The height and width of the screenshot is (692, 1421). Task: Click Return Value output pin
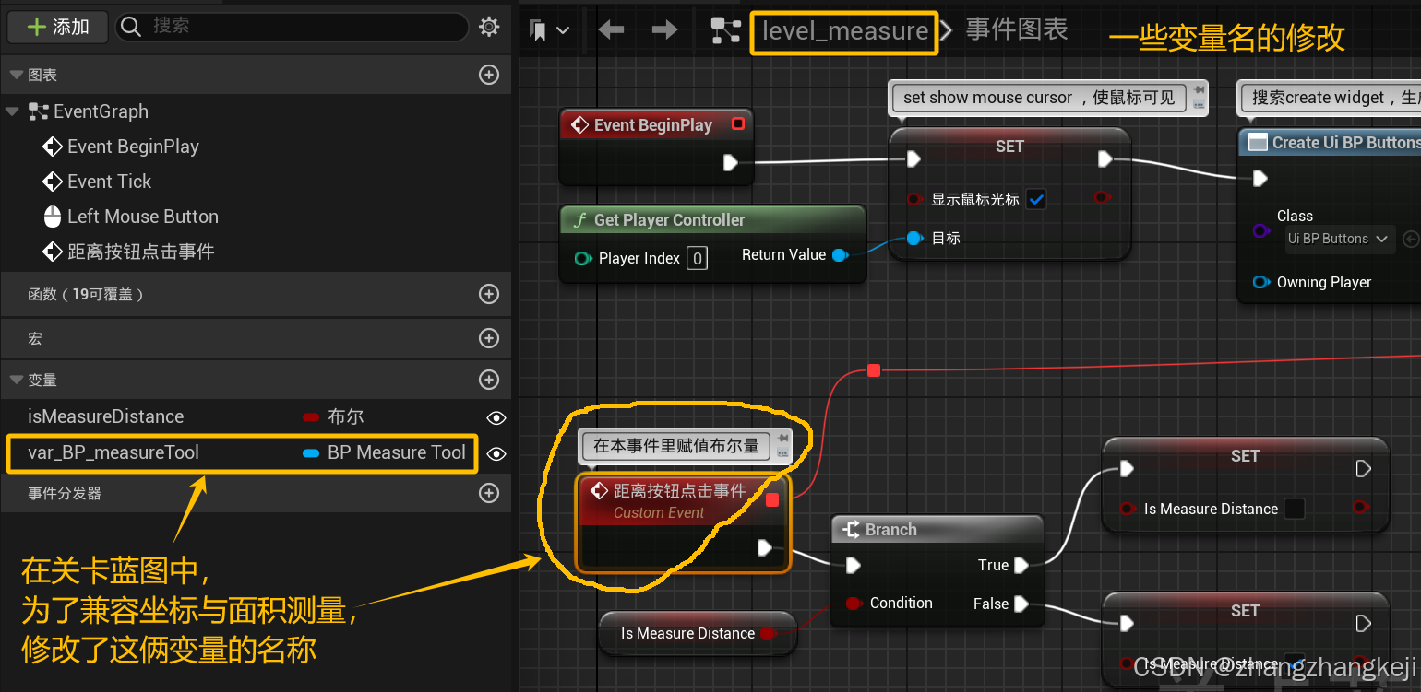click(840, 255)
